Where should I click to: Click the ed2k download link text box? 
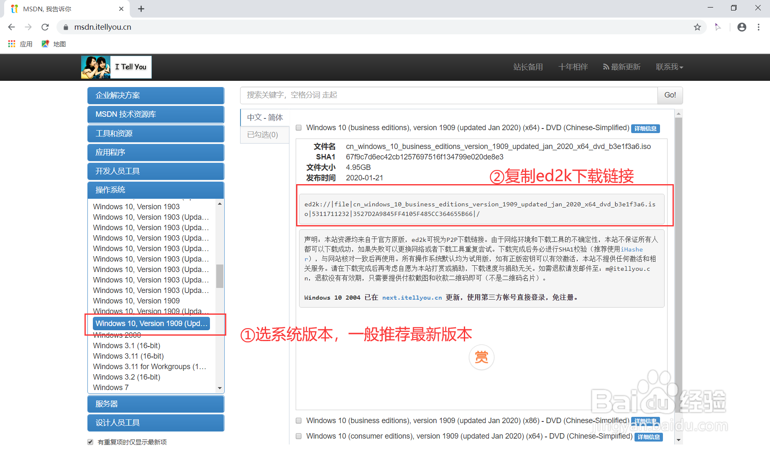(482, 209)
